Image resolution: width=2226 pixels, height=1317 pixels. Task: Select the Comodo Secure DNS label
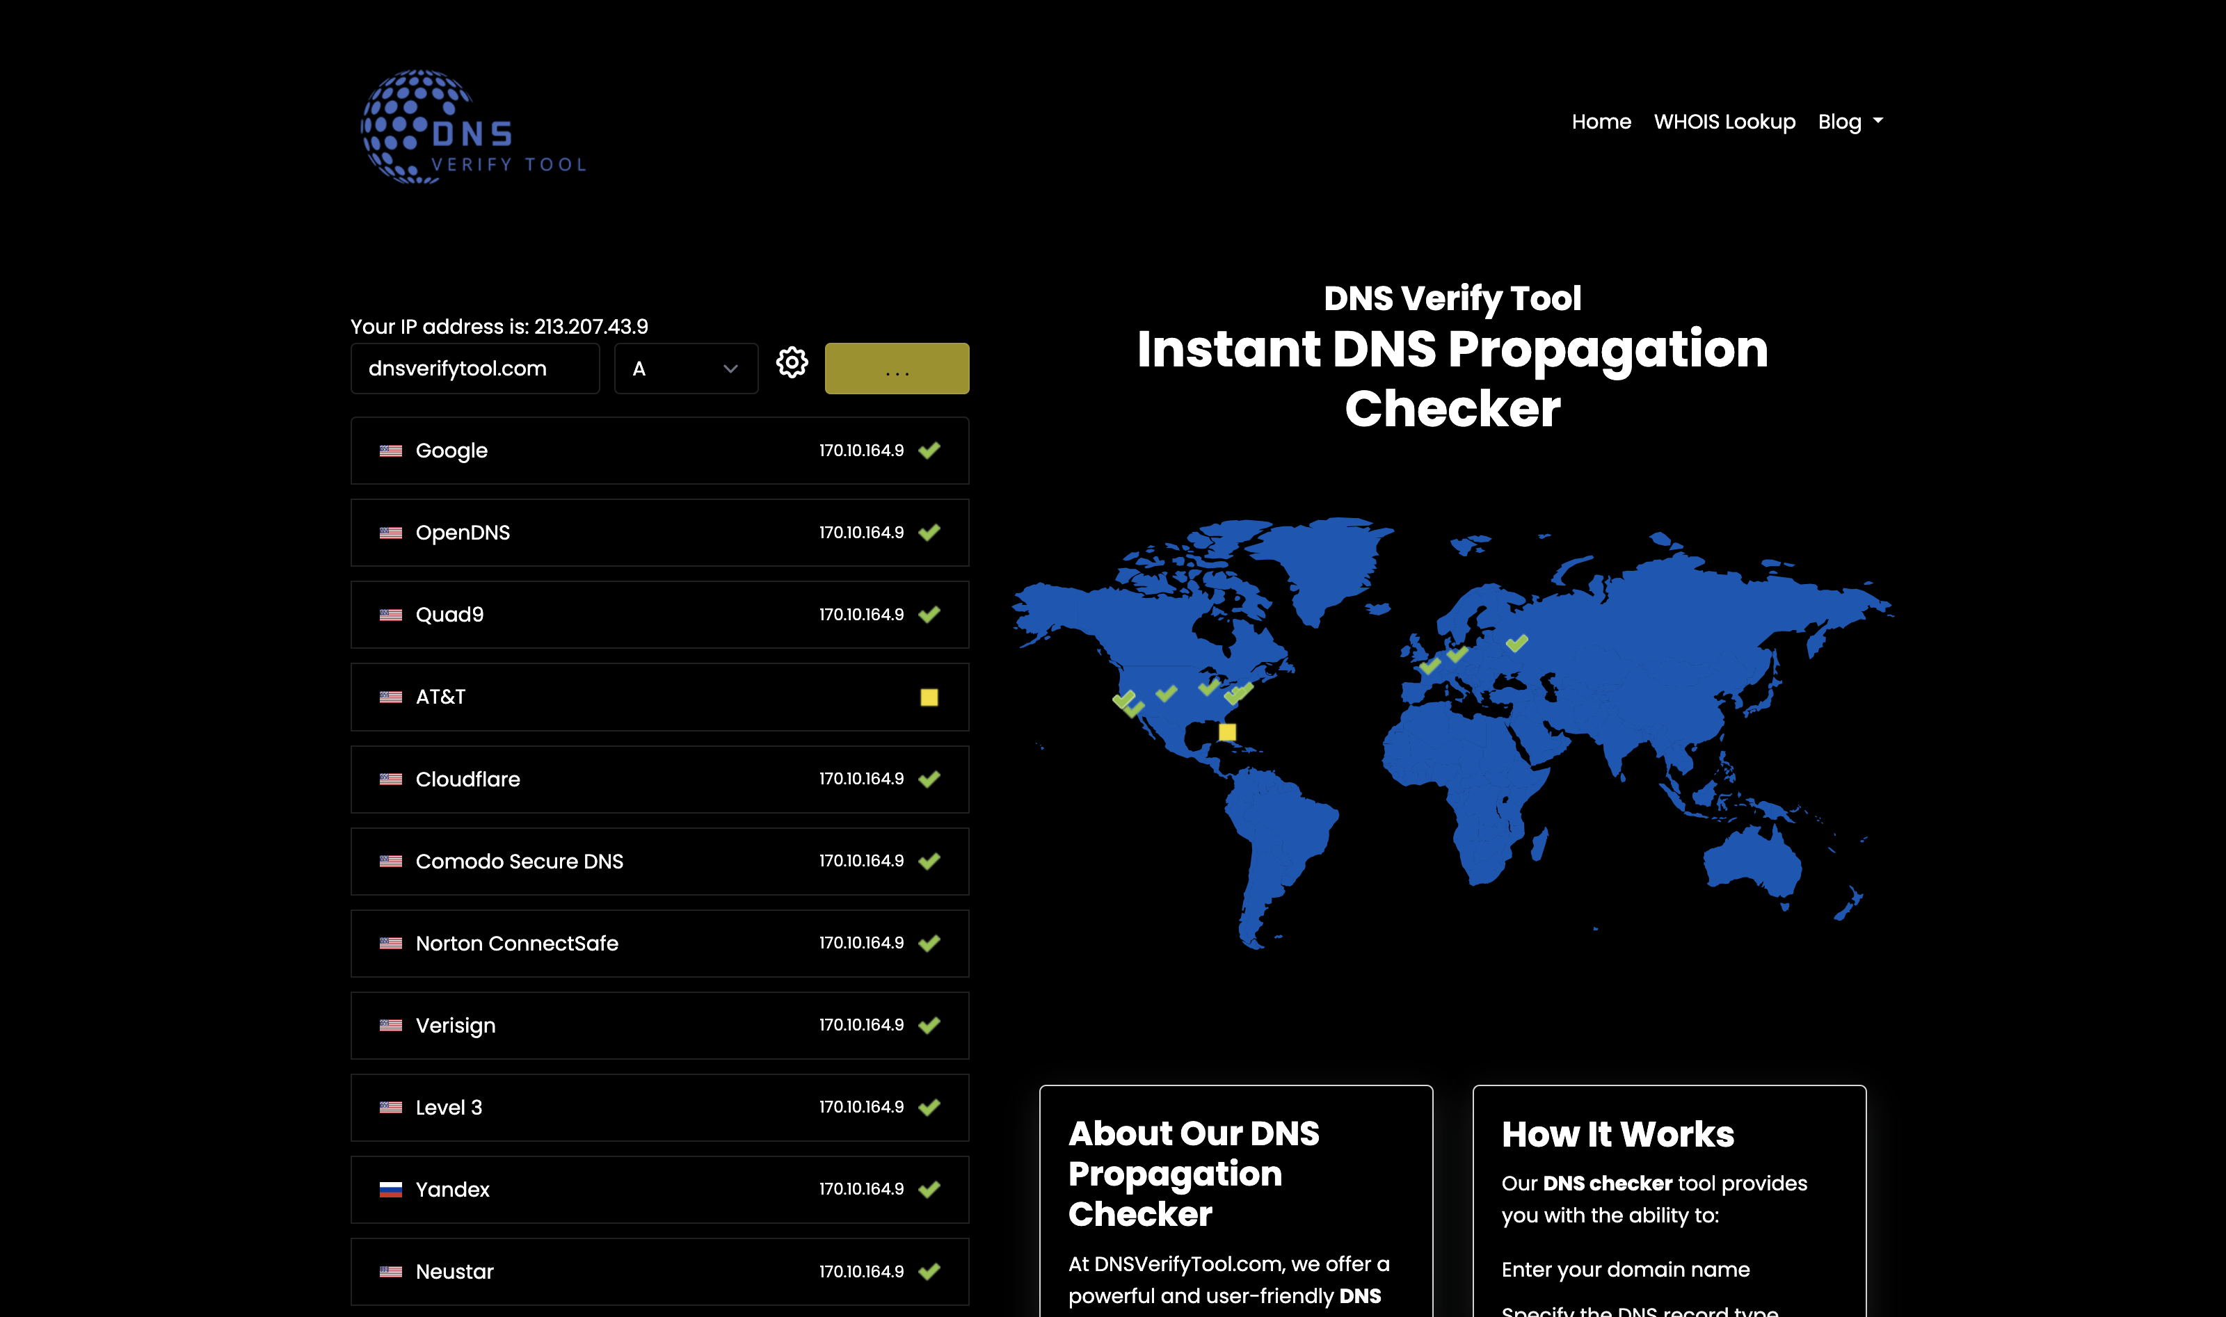coord(519,861)
